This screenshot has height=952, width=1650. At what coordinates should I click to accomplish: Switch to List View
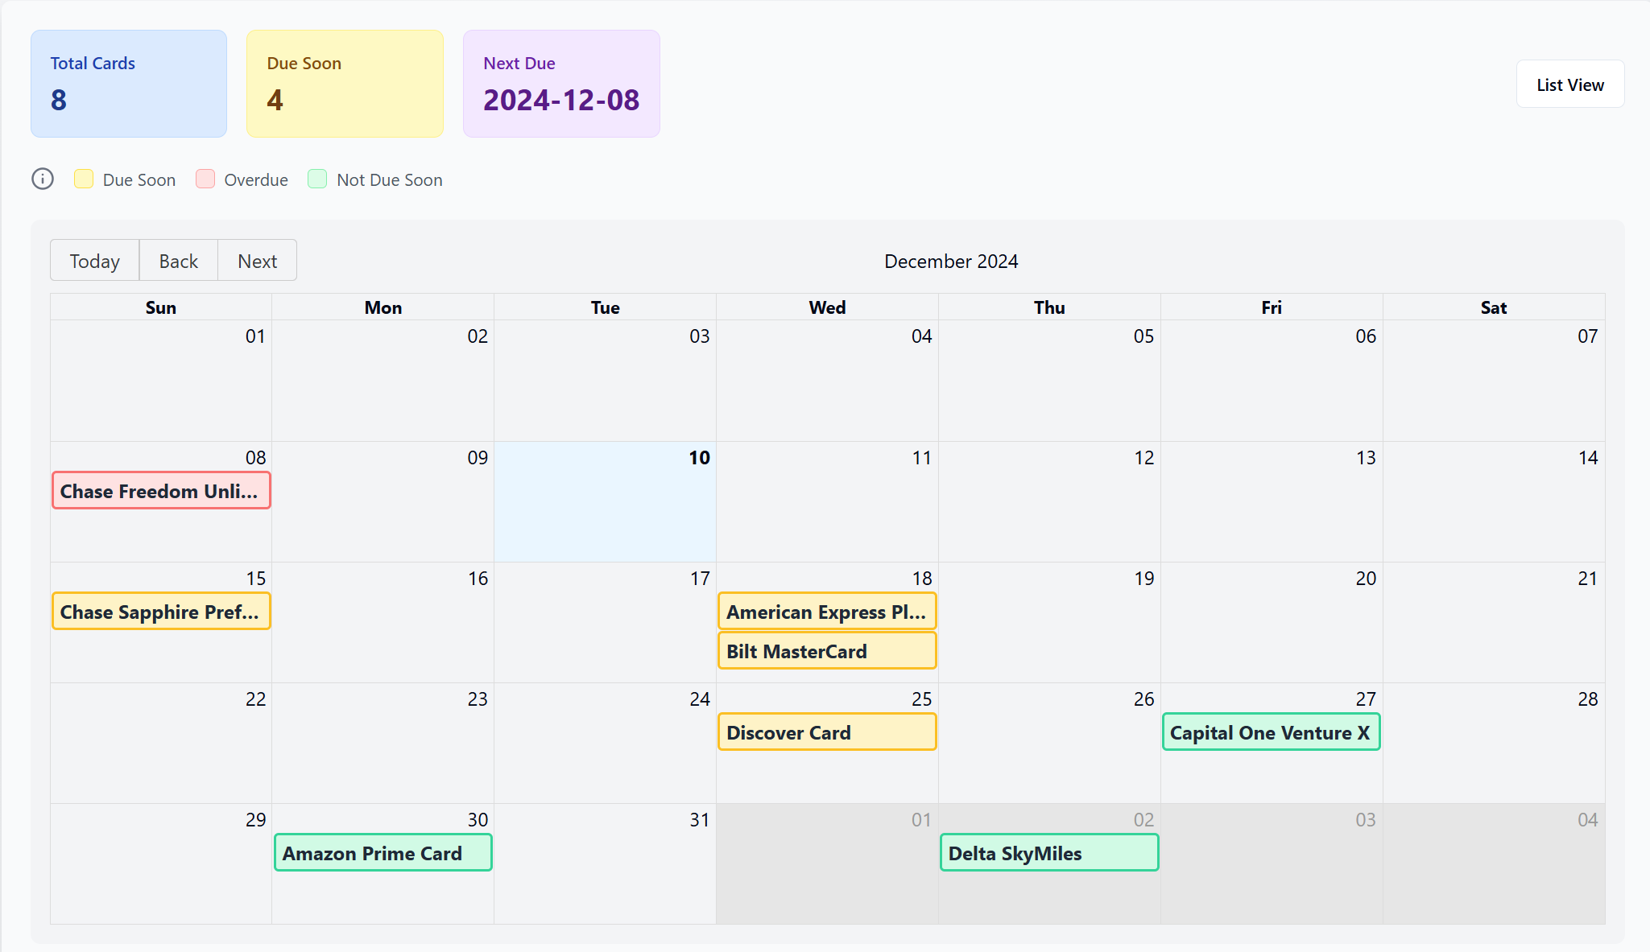pyautogui.click(x=1569, y=83)
